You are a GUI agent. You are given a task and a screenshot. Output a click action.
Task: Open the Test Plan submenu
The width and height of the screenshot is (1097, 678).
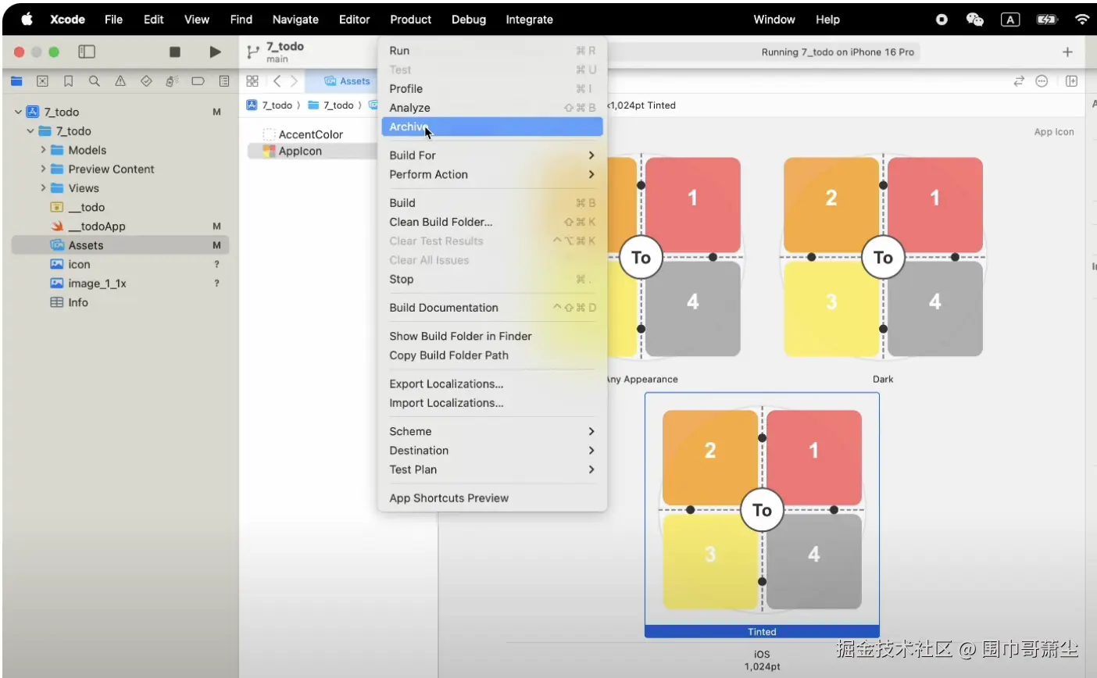pyautogui.click(x=492, y=469)
